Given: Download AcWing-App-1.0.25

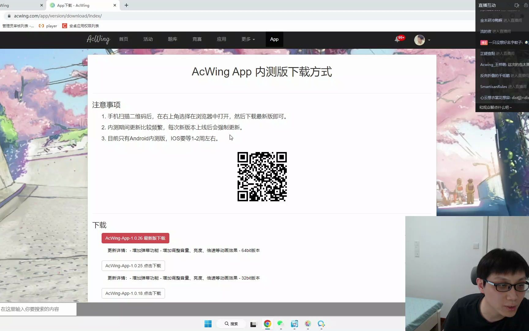Looking at the screenshot, I should pos(133,266).
